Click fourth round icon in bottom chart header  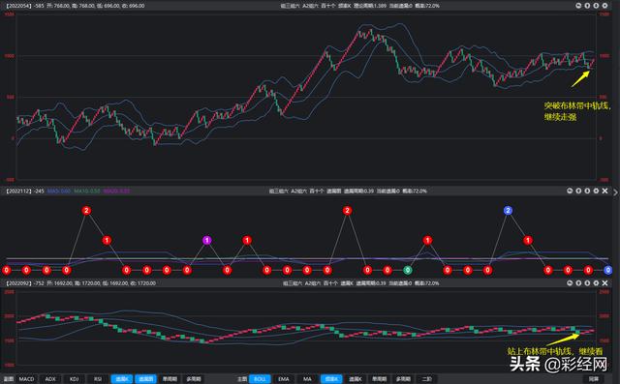(x=596, y=283)
